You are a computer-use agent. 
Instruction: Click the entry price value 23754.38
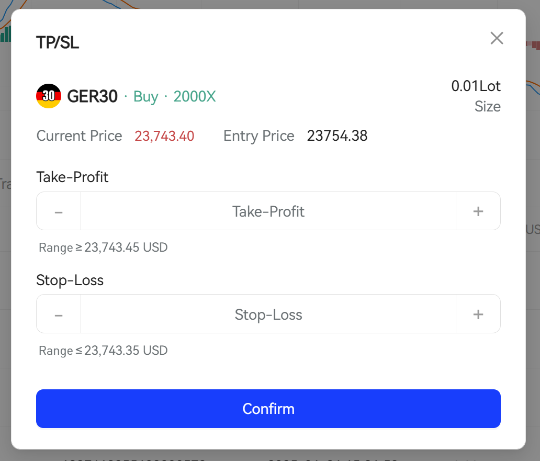(337, 136)
